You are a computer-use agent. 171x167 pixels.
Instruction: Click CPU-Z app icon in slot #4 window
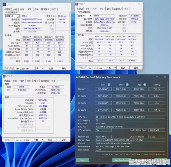tap(77, 4)
